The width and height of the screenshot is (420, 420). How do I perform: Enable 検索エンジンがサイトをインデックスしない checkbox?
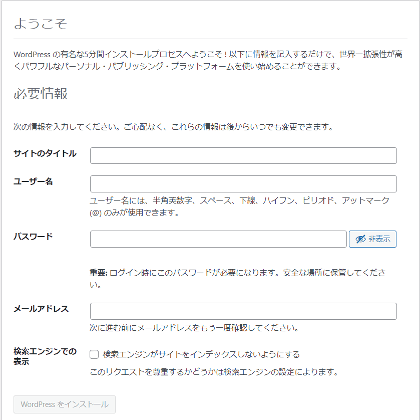tap(94, 354)
